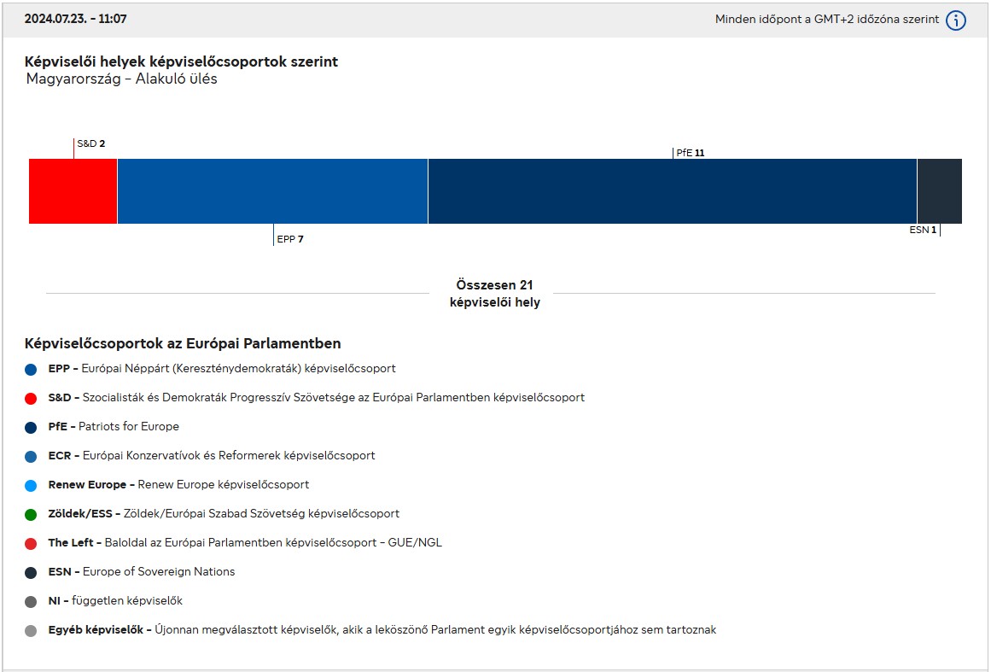Click legend text 'PfE - Patriots for Europe'
The image size is (991, 672).
[x=114, y=427]
